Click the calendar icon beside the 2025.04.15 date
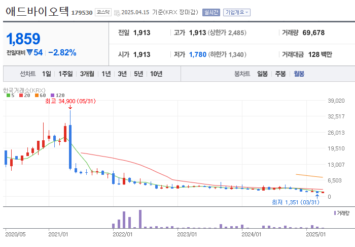355x247 pixels. (117, 13)
